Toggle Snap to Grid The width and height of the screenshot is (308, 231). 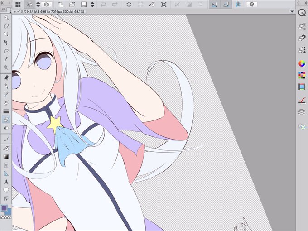tap(238, 5)
